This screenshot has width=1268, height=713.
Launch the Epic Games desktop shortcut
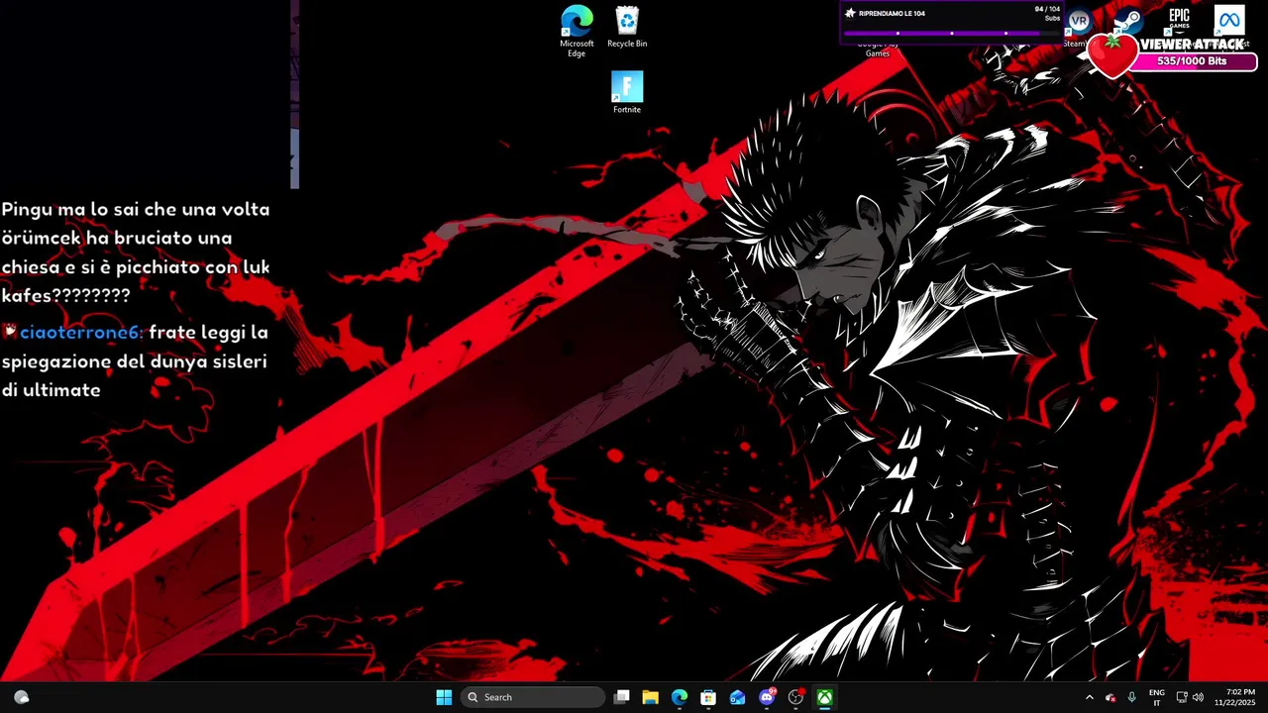tap(1179, 20)
